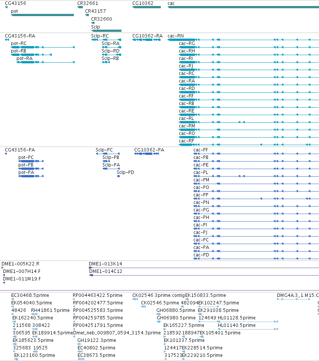Click the cac-RD transcript label
Viewport: 319px width, 361px height.
point(187,88)
